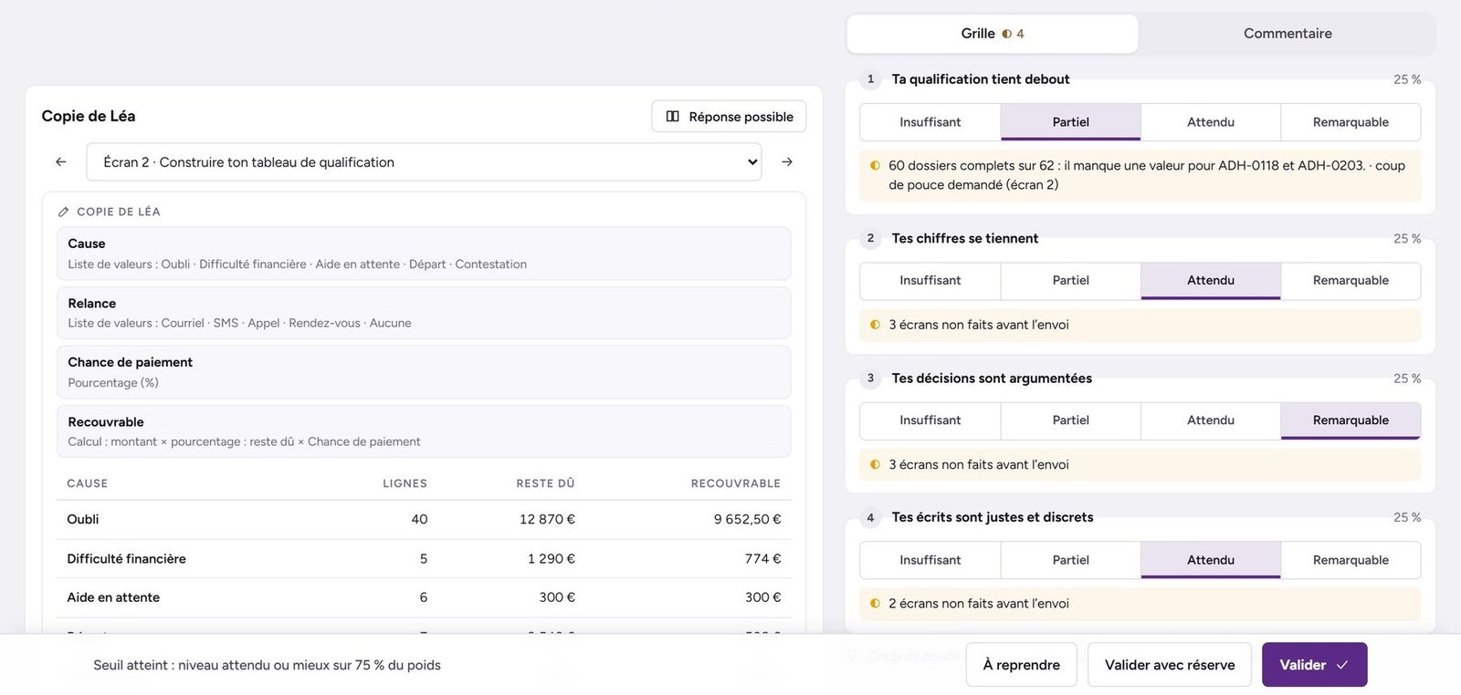
Task: Mark 'Tes écrits sont justes et discrets' as Remarquable
Action: 1351,560
